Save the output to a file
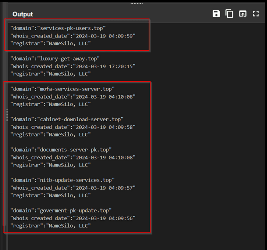This screenshot has height=250, width=267. 216,14
